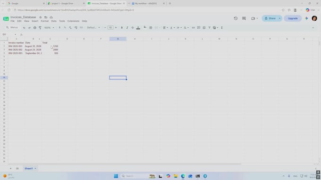Open zoom level 100% dropdown

[50, 28]
